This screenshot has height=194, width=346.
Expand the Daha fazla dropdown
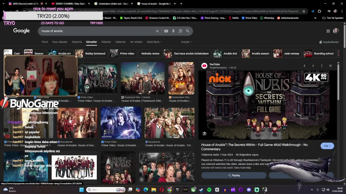tap(154, 42)
